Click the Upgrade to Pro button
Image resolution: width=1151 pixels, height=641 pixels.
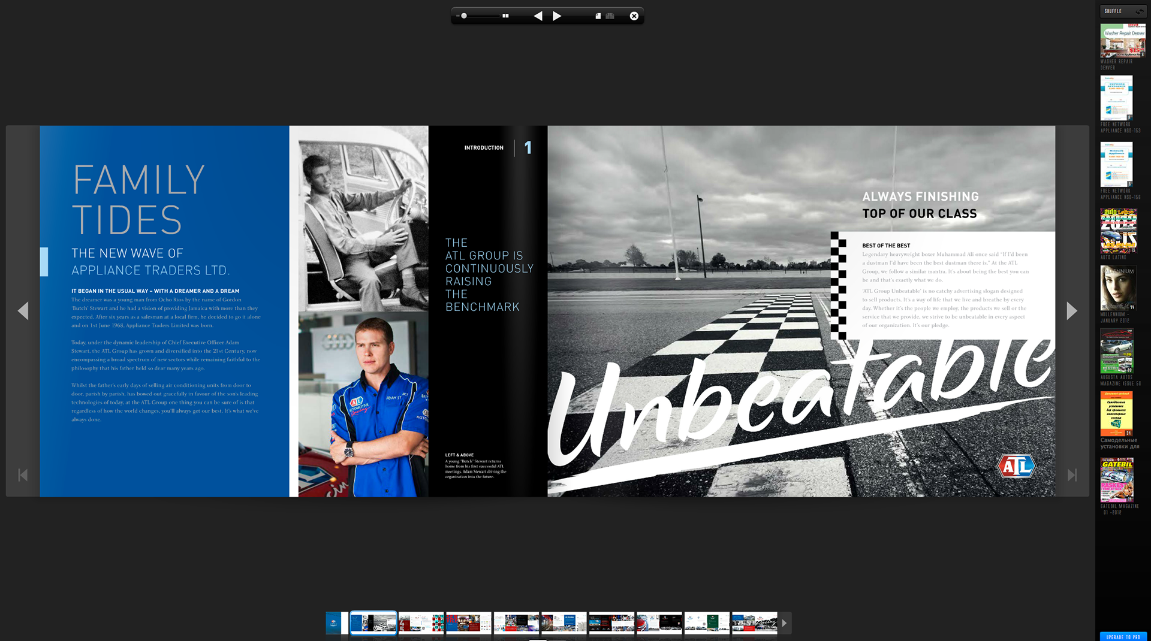pos(1123,637)
